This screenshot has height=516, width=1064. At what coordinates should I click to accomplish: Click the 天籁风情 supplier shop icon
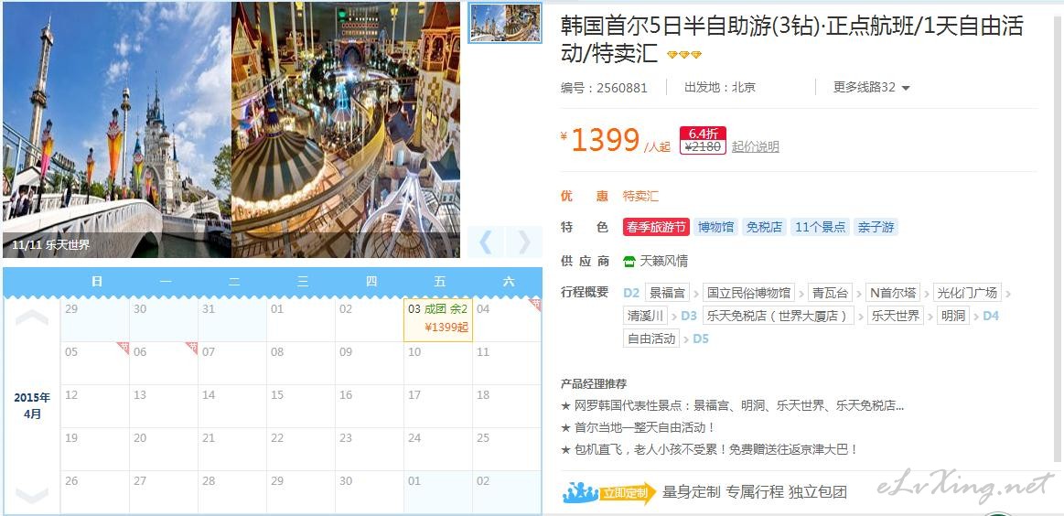(x=629, y=261)
